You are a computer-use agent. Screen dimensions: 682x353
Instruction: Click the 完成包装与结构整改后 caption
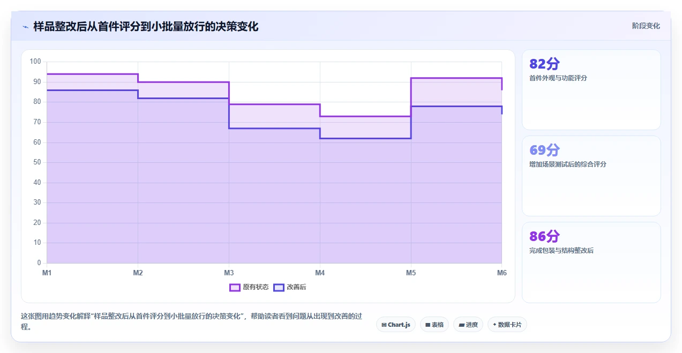(x=561, y=251)
